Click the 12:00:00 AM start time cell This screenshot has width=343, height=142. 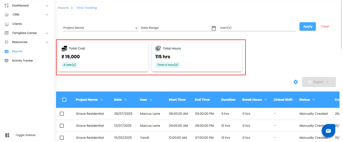(178, 138)
